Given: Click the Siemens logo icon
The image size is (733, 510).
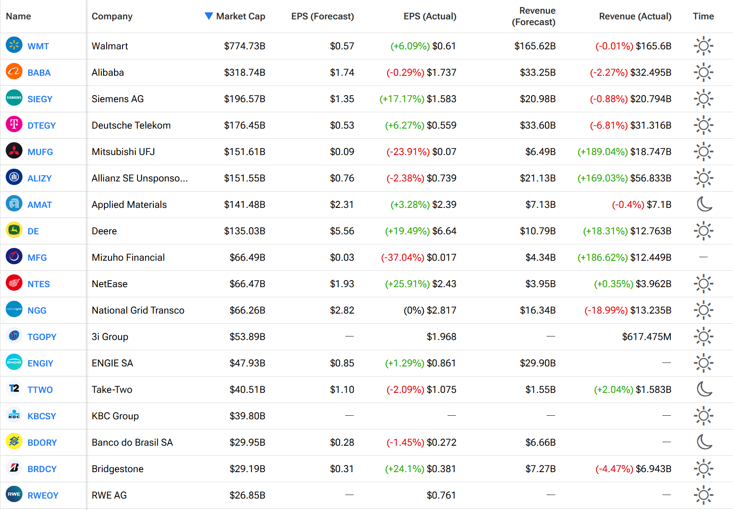Looking at the screenshot, I should [14, 98].
